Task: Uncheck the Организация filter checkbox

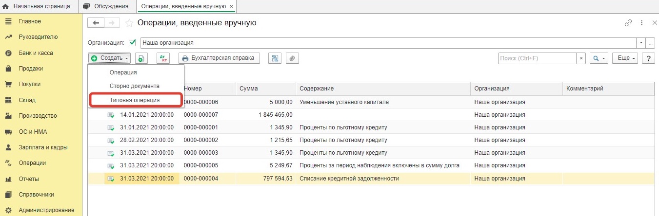Action: coord(132,43)
